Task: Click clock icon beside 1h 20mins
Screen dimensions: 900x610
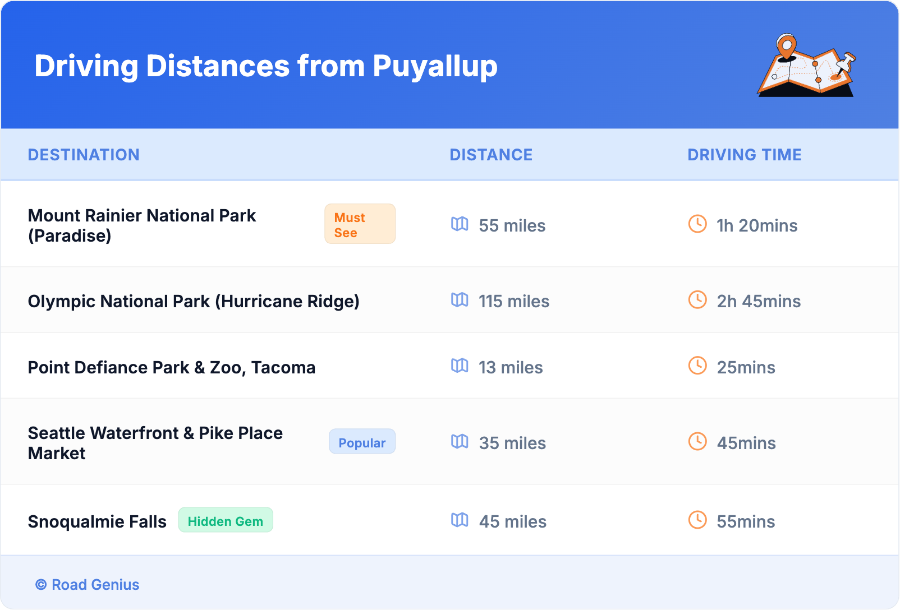Action: pyautogui.click(x=697, y=224)
